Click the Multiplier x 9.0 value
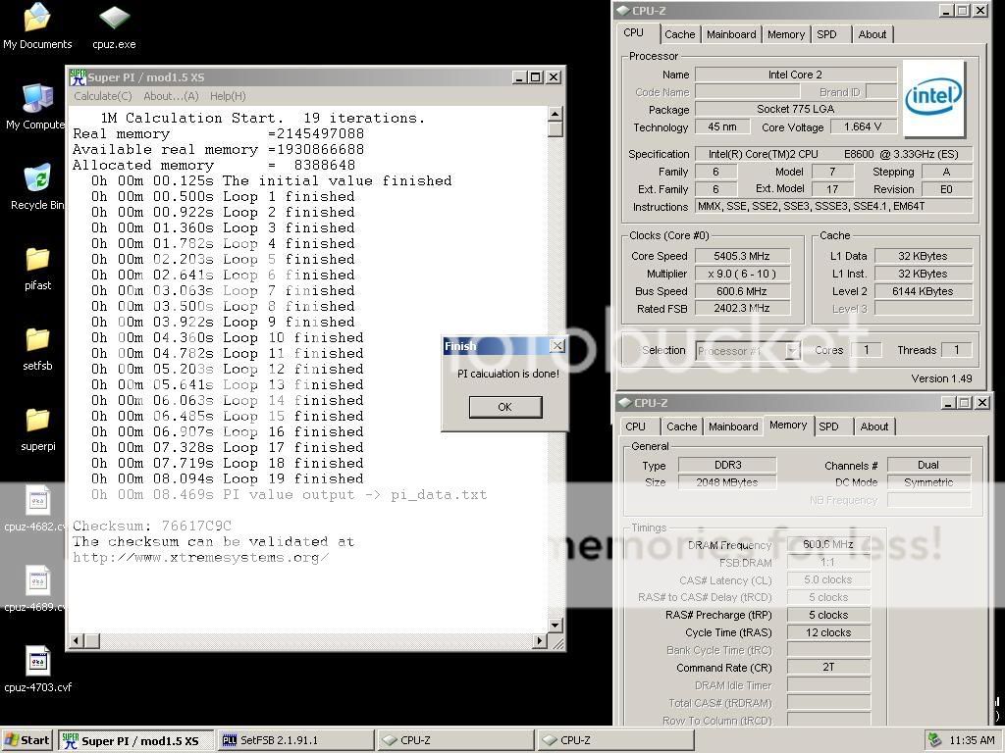 [x=742, y=274]
